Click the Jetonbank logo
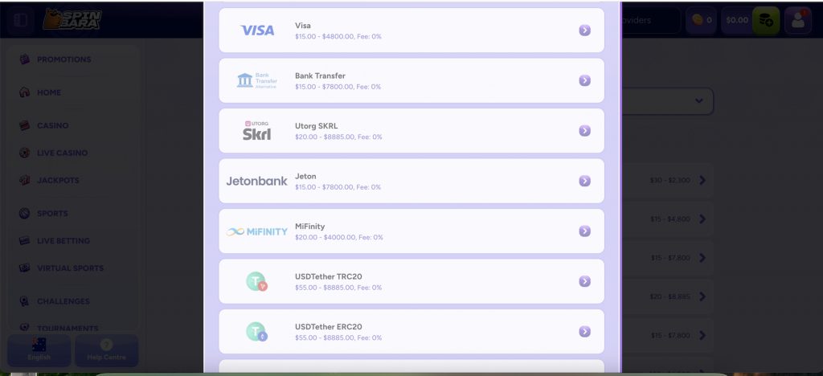The height and width of the screenshot is (376, 823). click(257, 182)
